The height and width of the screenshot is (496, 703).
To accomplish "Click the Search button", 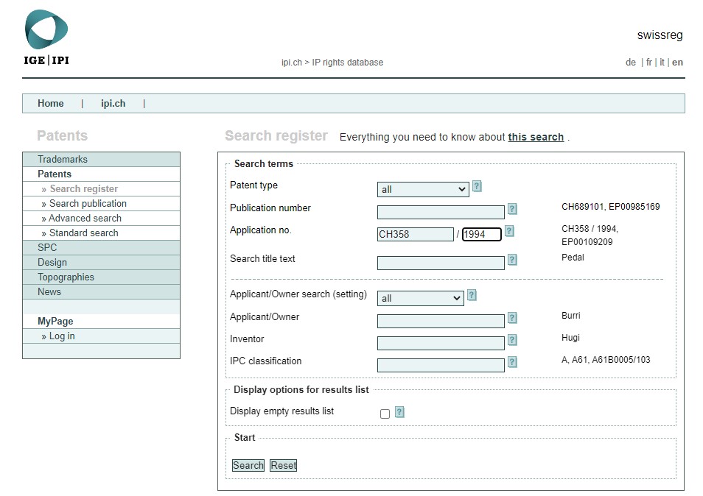I will pyautogui.click(x=248, y=465).
